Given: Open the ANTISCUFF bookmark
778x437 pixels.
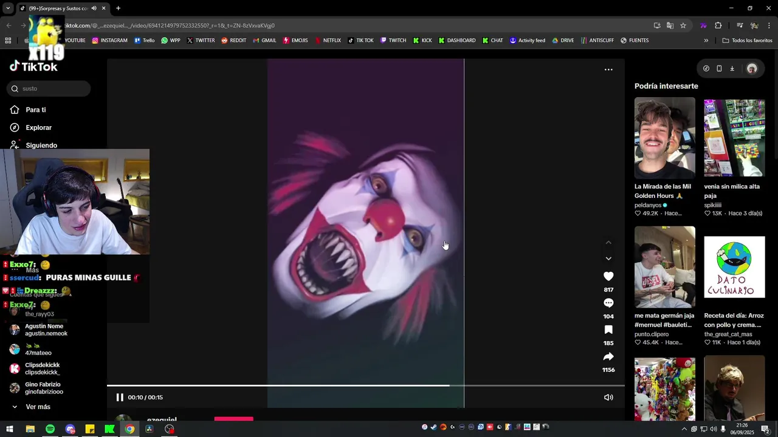Looking at the screenshot, I should (x=597, y=41).
